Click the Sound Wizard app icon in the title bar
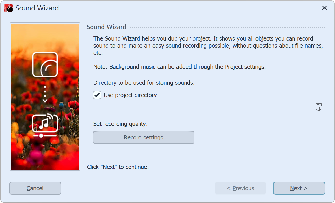Screen dimensions: 335x203 tap(8, 8)
